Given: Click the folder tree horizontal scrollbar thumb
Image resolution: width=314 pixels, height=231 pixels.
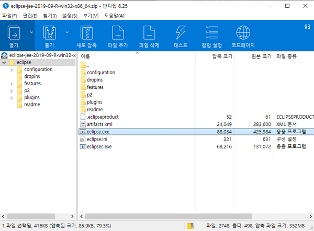Looking at the screenshot, I should (31, 216).
